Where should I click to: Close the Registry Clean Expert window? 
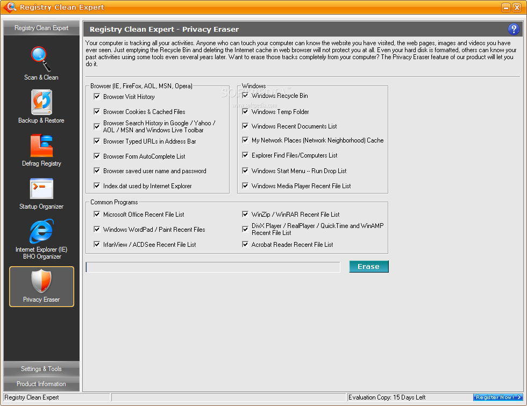pyautogui.click(x=517, y=7)
